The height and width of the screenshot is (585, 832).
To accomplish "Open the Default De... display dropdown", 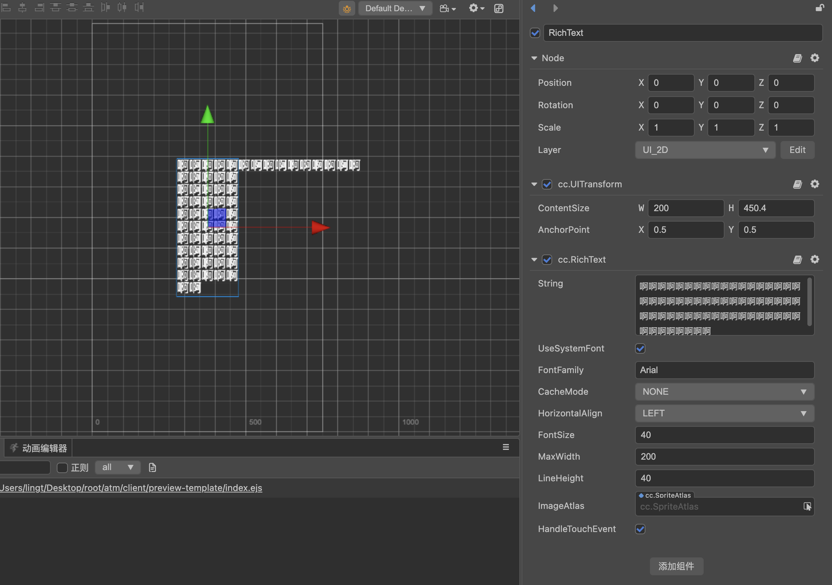I will [395, 8].
